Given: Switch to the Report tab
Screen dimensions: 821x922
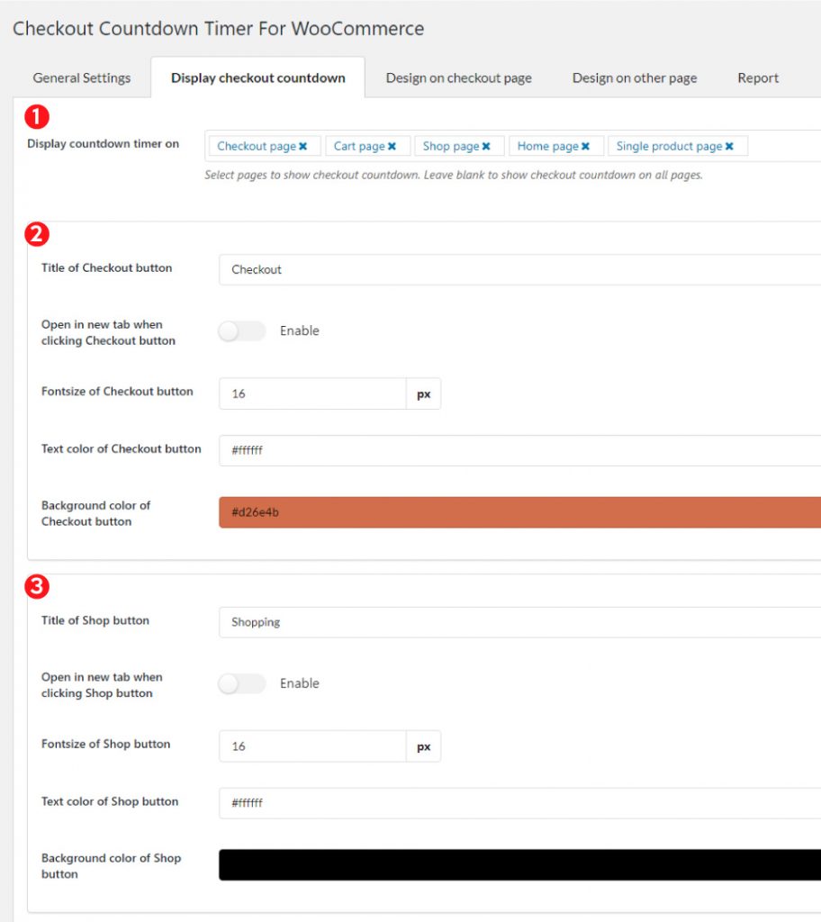Looking at the screenshot, I should click(757, 78).
